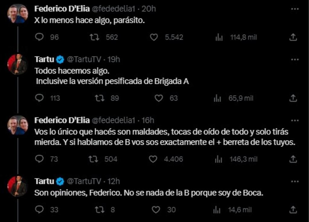
Task: Click Tartu's blue verified badge
Action: pyautogui.click(x=60, y=59)
